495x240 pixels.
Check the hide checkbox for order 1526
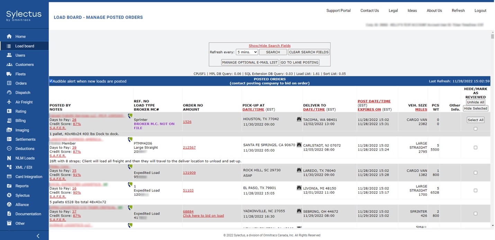coord(475,128)
